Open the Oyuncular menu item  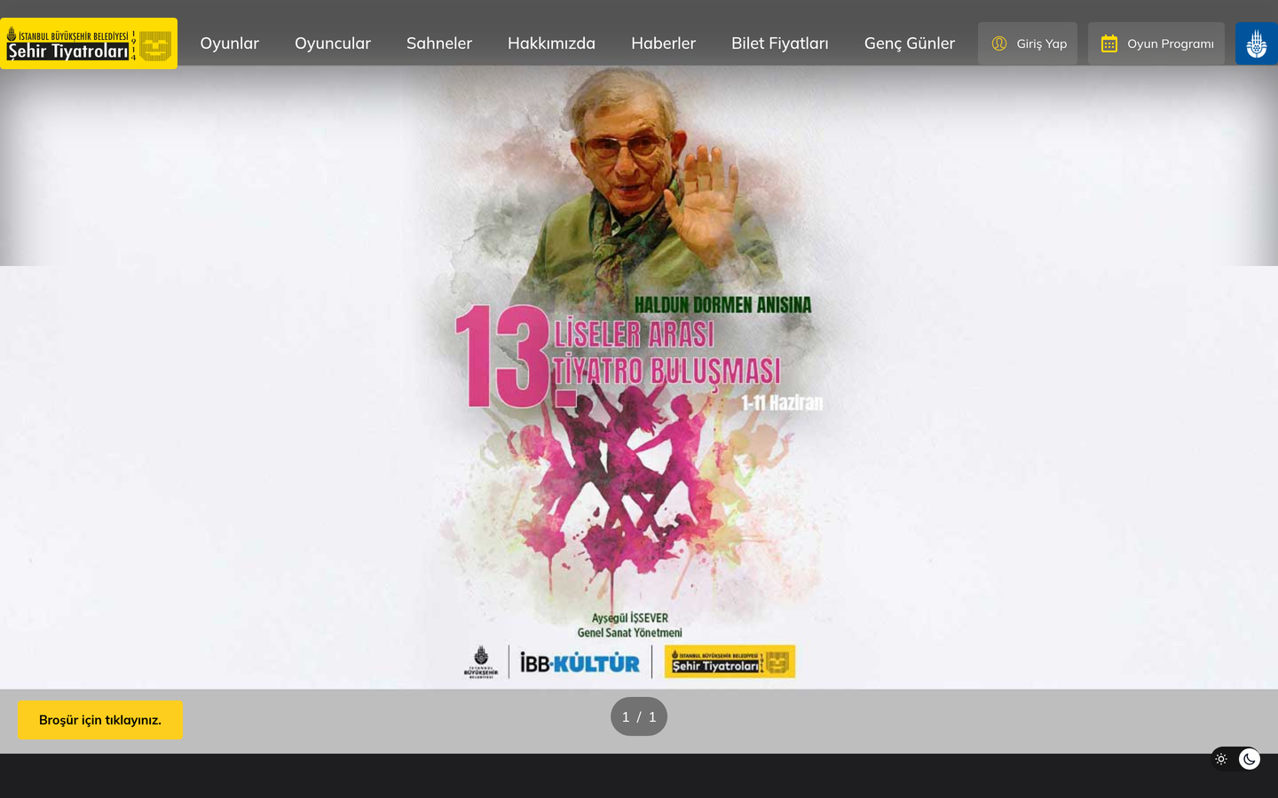coord(333,43)
